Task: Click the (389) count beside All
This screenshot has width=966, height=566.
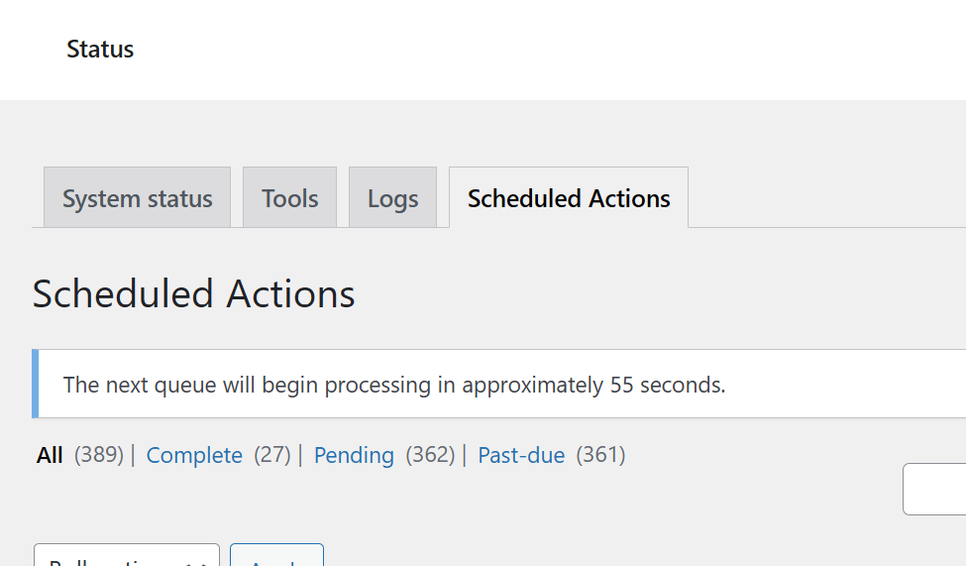Action: tap(99, 455)
